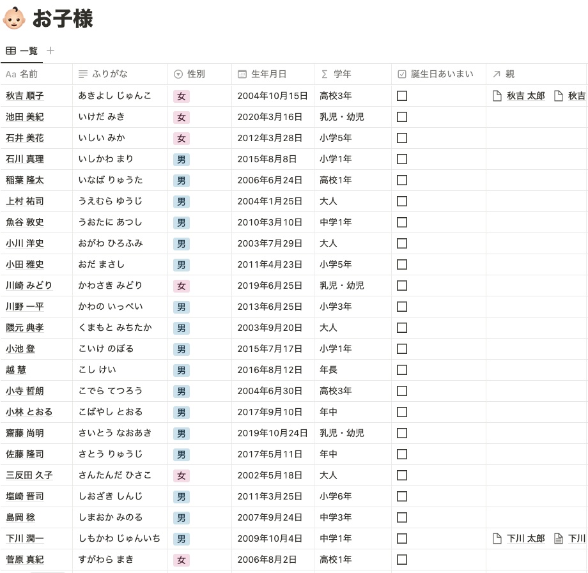Click the relation arrow icon on the 親 header
This screenshot has width=588, height=573.
tap(496, 73)
